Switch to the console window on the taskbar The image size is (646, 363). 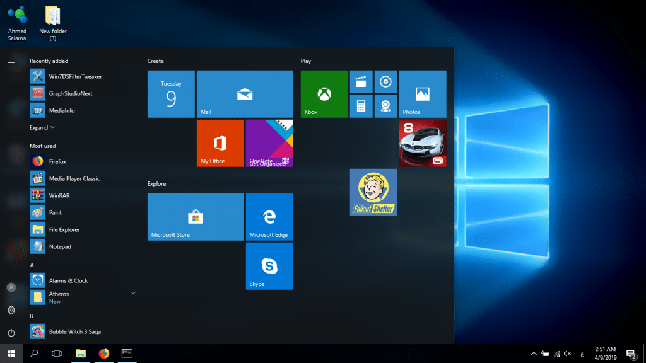pyautogui.click(x=127, y=354)
